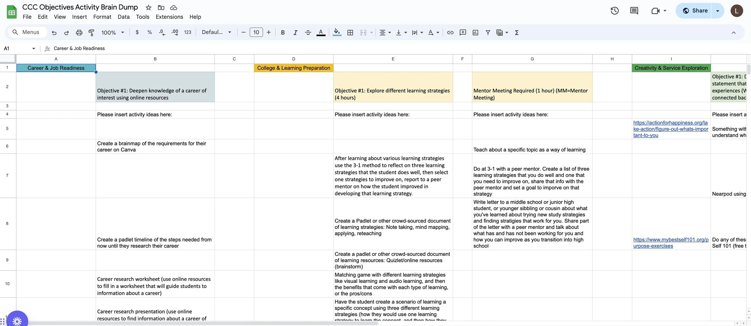Open version history
The image size is (751, 326).
615,11
